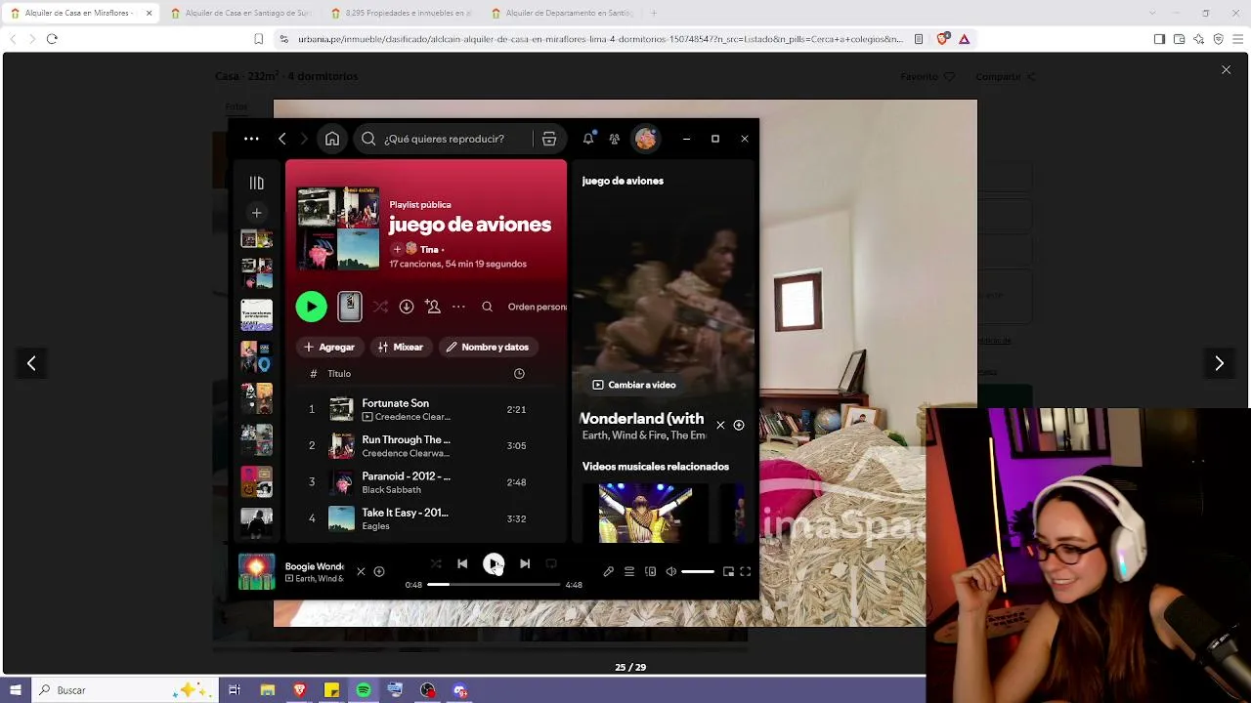Screen dimensions: 1251x703
Task: Invite collaborators to the playlist
Action: coord(433,307)
